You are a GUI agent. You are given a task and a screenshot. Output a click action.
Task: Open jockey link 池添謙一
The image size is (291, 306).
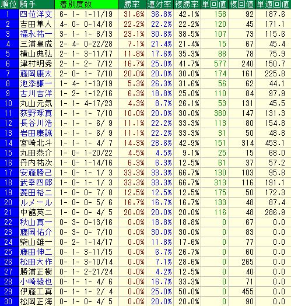[36, 84]
